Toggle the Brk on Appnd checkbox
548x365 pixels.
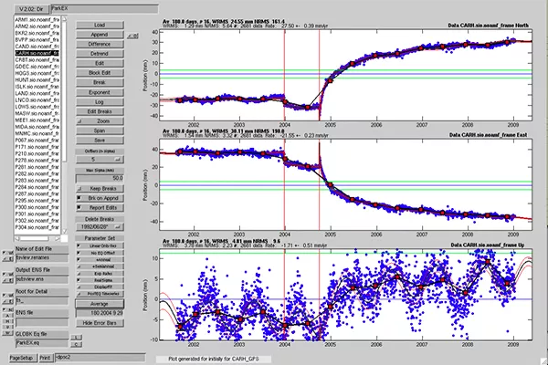point(100,198)
